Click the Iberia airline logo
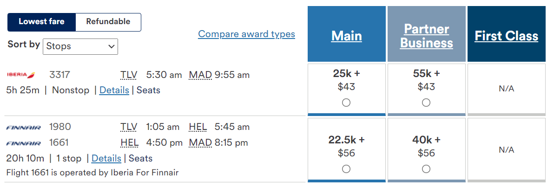Screen dimensions: 554x187 [21, 75]
